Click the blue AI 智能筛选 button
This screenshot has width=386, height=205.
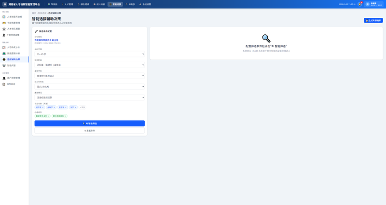90,123
